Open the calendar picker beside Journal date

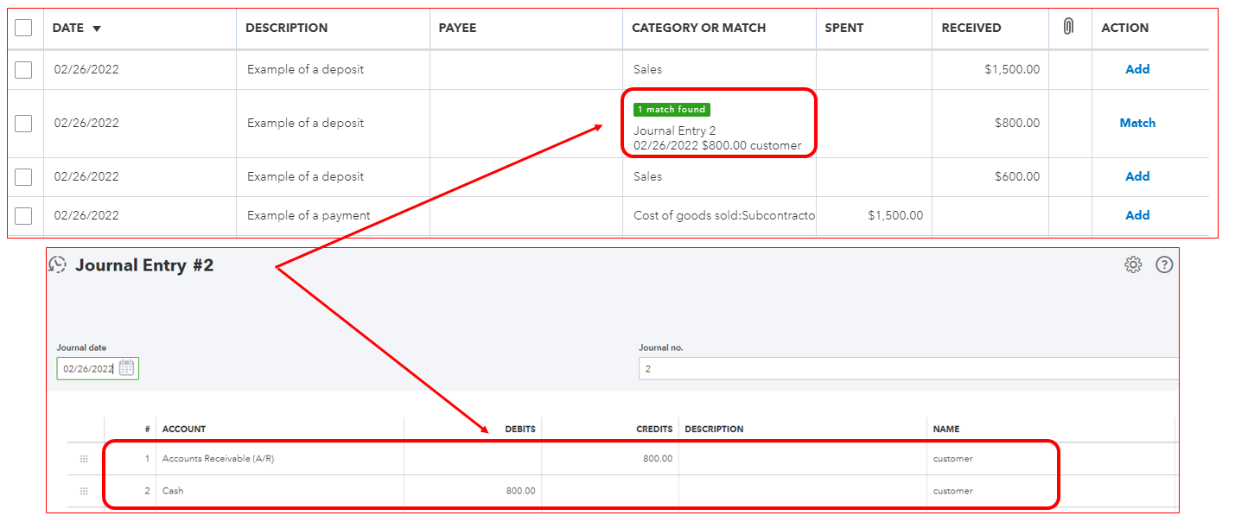click(126, 367)
